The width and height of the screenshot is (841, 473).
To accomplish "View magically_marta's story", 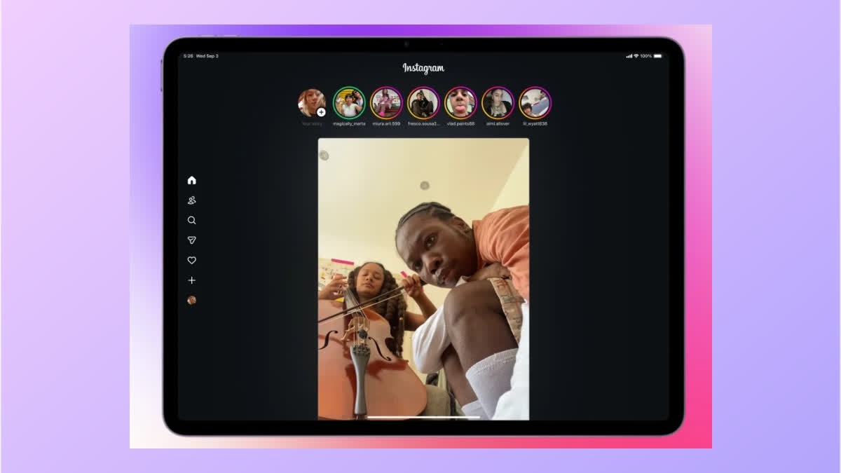I will point(349,103).
